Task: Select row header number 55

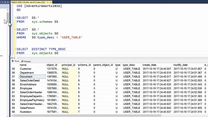Action: pyautogui.click(x=13, y=69)
